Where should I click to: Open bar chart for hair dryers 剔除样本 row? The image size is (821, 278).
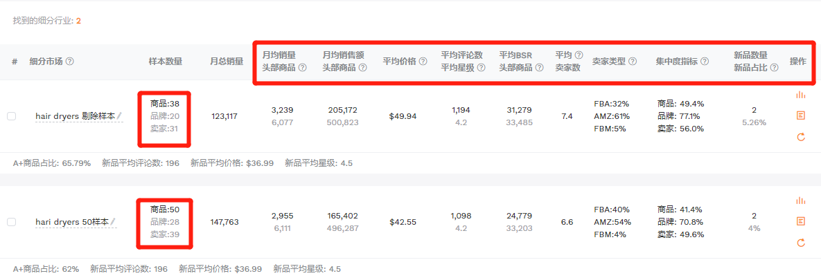(801, 95)
